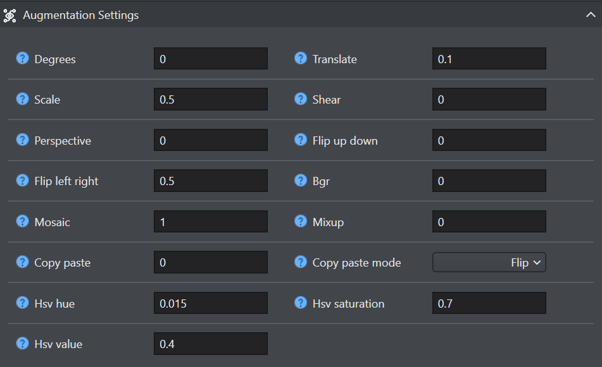Show help for Hsv saturation
The height and width of the screenshot is (367, 602).
301,303
